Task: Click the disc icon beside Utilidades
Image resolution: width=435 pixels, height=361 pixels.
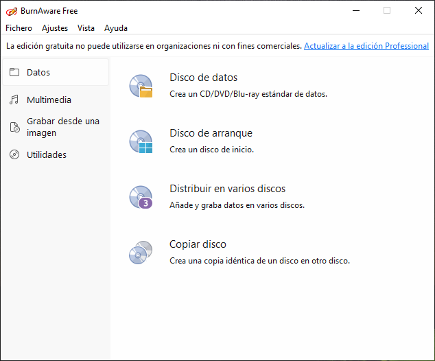Action: pyautogui.click(x=14, y=154)
